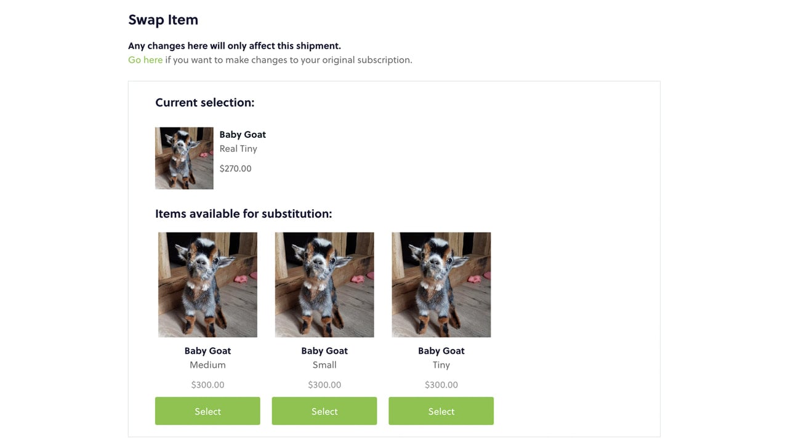Click the $270.00 current price
This screenshot has width=788, height=443.
[235, 169]
